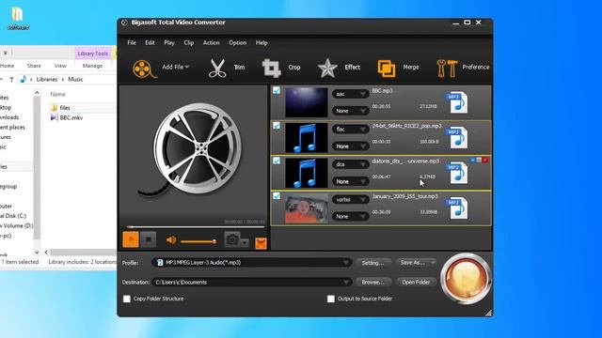The width and height of the screenshot is (602, 338).
Task: Open the aac audio track dropdown
Action: click(350, 94)
